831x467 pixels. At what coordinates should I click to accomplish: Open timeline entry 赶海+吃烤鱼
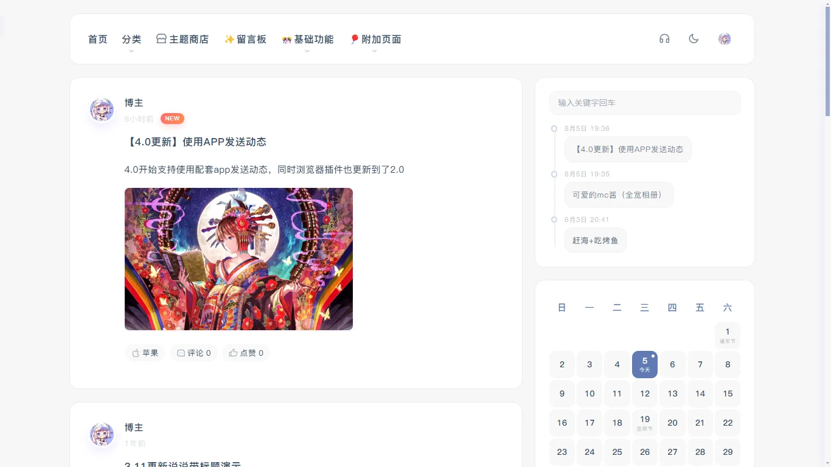[596, 240]
